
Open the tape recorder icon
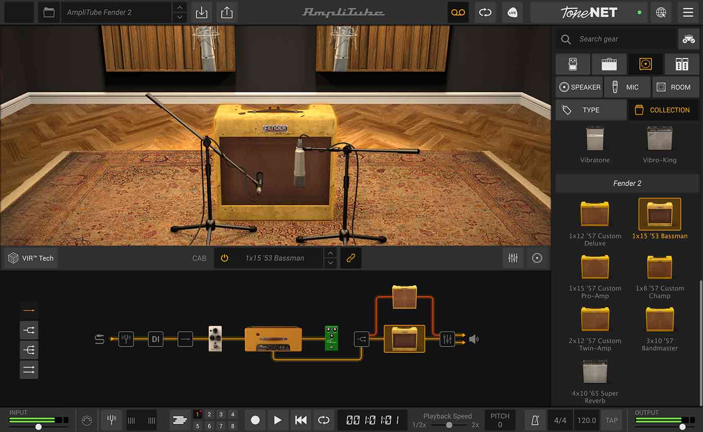458,13
